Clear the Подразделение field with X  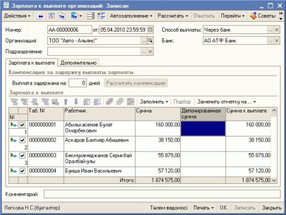150,51
